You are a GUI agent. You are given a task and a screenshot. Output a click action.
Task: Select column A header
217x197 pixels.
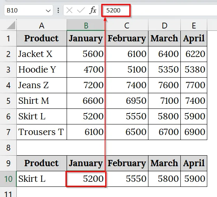click(42, 25)
